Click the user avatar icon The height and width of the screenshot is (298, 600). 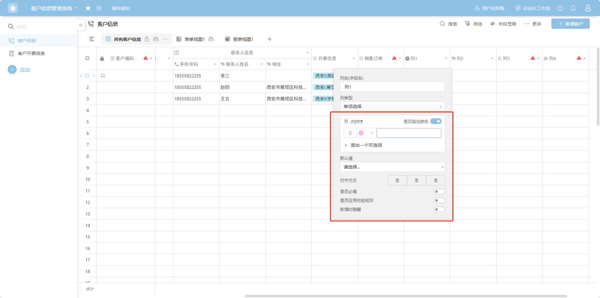588,8
